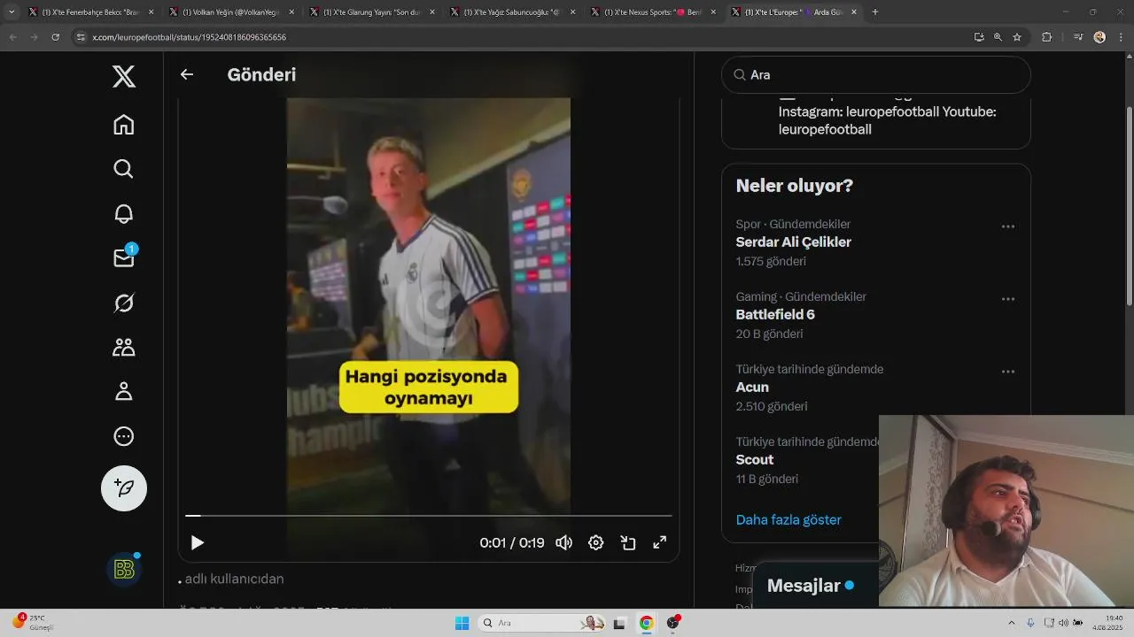Click Daha fazla göster link
This screenshot has height=637, width=1134.
pyautogui.click(x=788, y=519)
